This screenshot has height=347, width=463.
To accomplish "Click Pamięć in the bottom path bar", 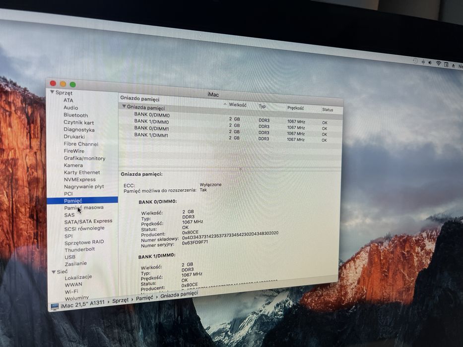I will 144,298.
